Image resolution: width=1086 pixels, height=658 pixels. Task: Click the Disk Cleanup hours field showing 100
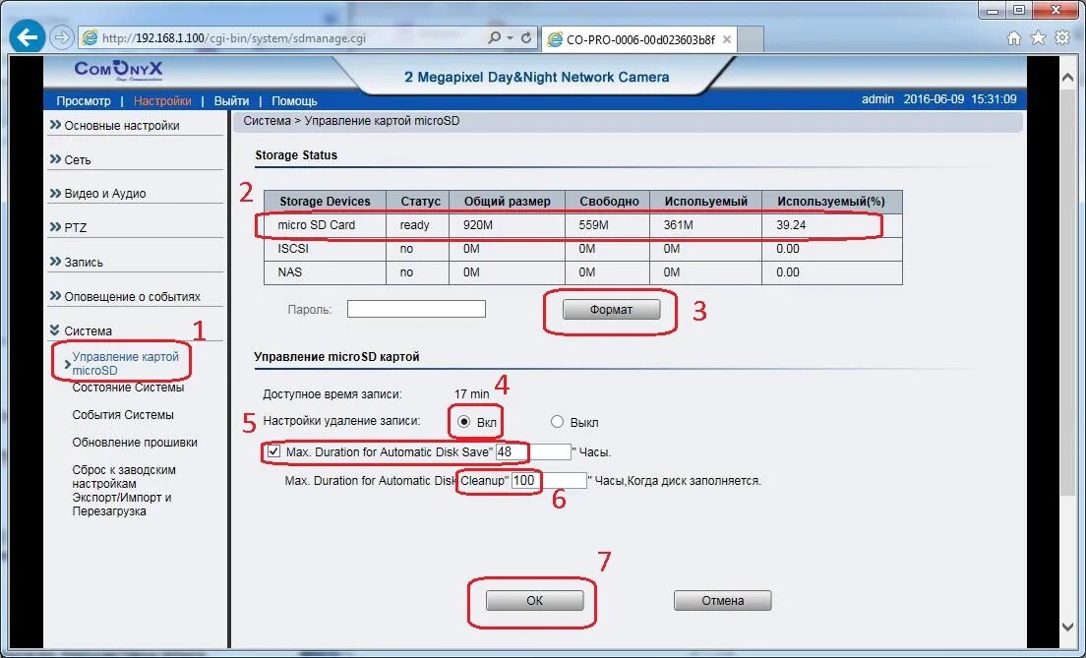pyautogui.click(x=549, y=480)
